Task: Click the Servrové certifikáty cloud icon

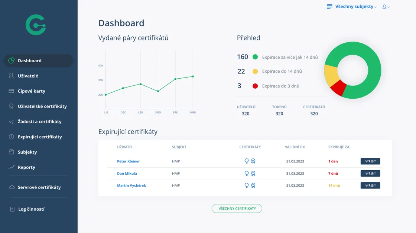Action: (12, 187)
